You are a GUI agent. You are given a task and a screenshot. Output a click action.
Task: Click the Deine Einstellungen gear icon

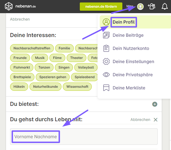106,62
